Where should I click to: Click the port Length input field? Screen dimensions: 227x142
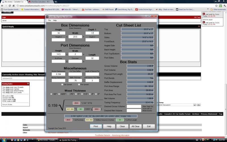pyautogui.click(x=92, y=58)
